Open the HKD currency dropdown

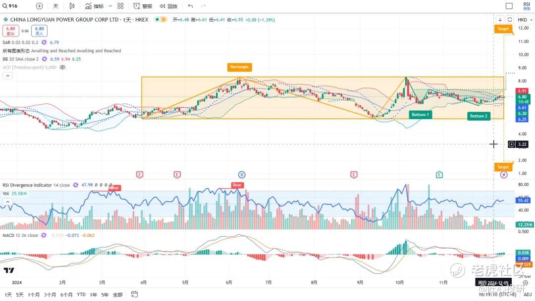pyautogui.click(x=525, y=19)
